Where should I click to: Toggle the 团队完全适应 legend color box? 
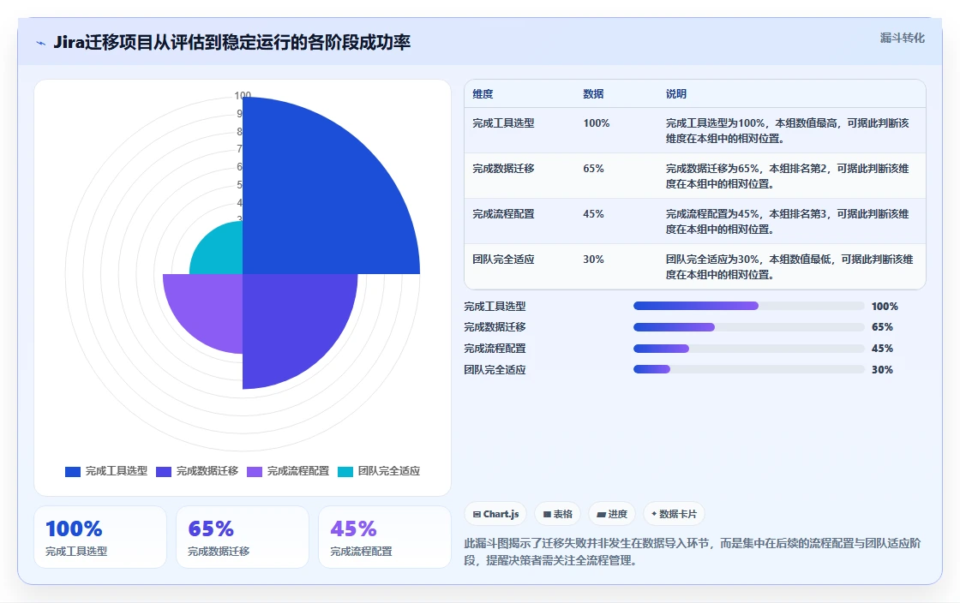click(345, 471)
